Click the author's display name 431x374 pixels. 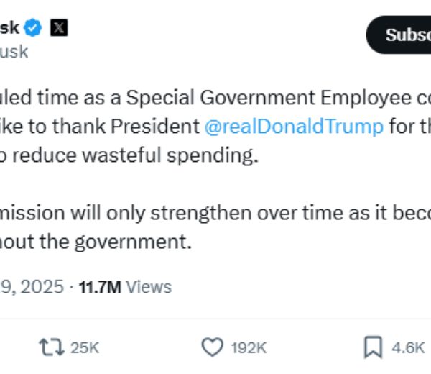click(x=10, y=28)
